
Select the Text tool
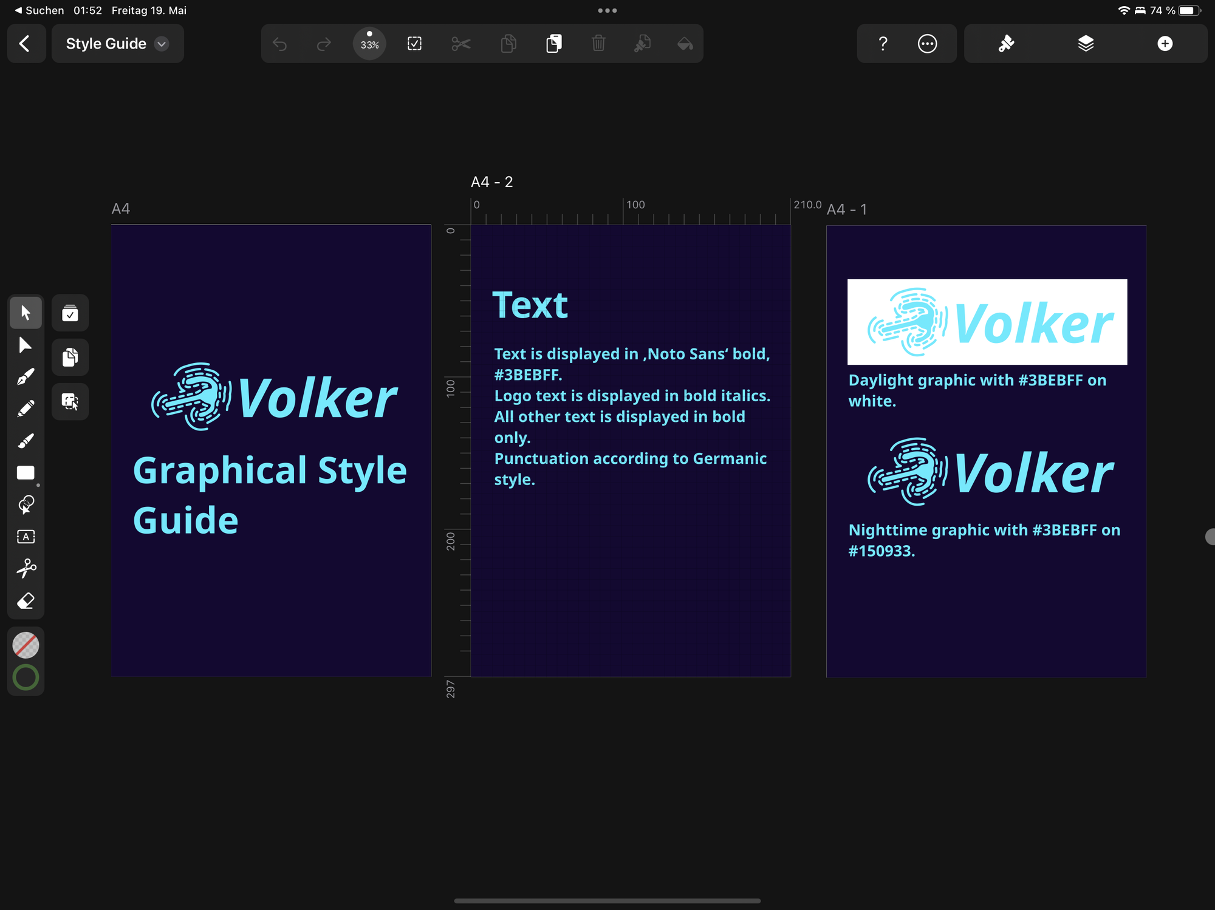(26, 537)
